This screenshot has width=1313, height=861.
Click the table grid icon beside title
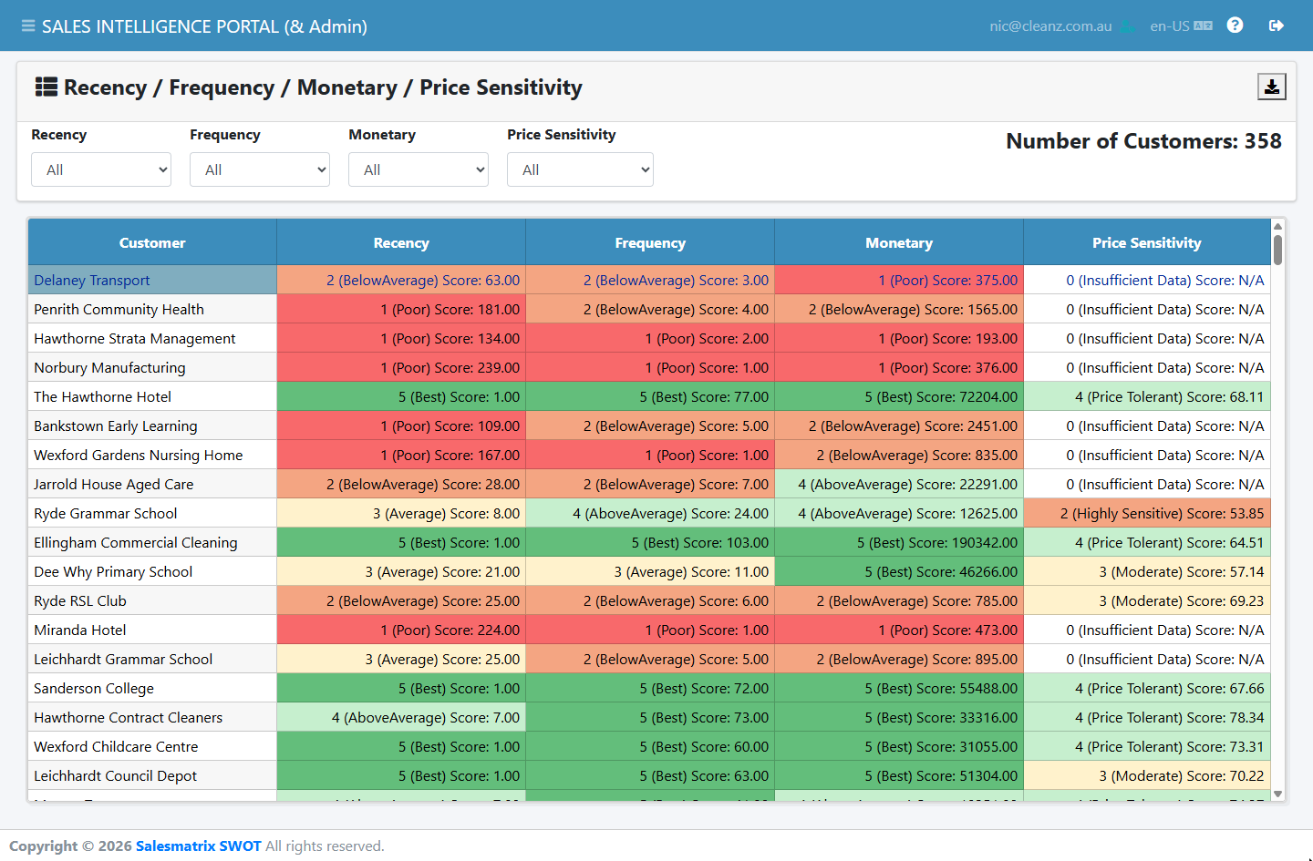click(47, 87)
